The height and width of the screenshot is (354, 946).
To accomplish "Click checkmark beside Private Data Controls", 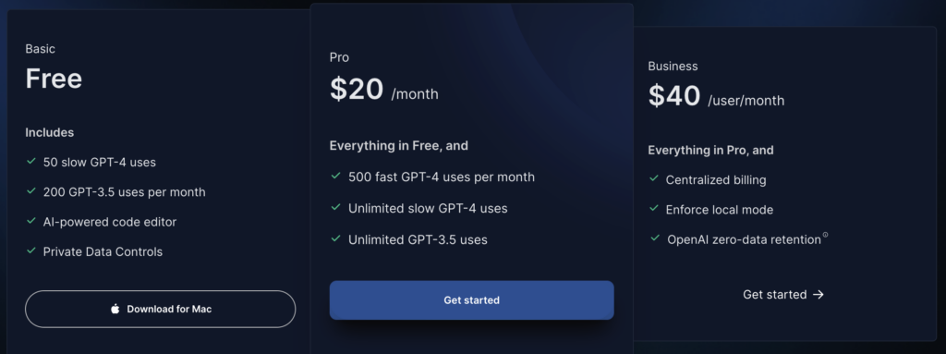I will (30, 250).
